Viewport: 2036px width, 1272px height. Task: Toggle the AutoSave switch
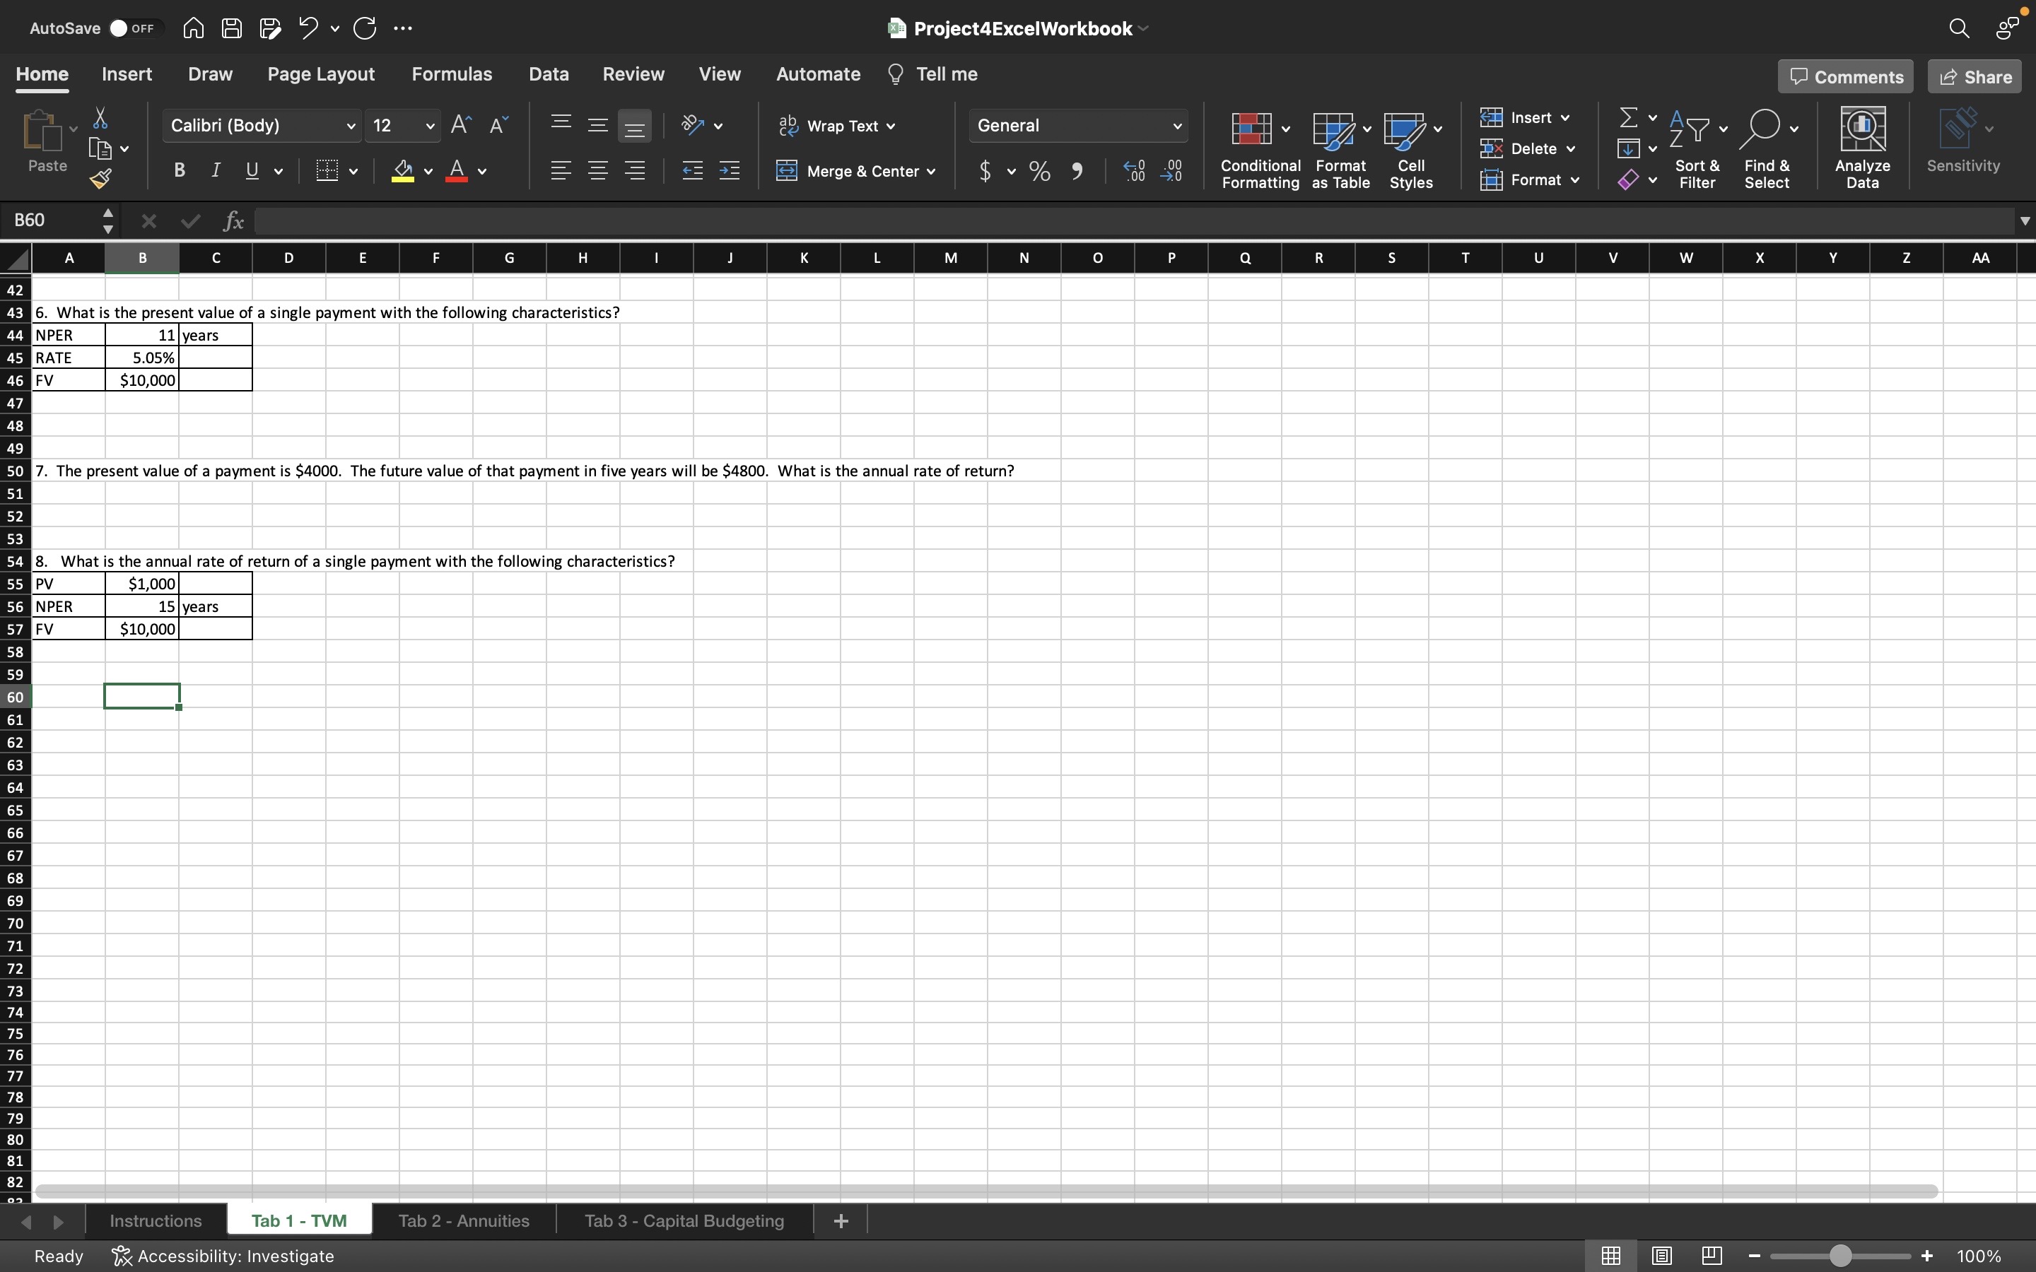(x=133, y=28)
